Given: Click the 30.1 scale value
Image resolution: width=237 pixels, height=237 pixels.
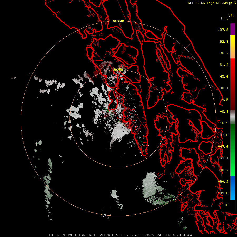Looking at the screenshot, I should coord(224,88).
